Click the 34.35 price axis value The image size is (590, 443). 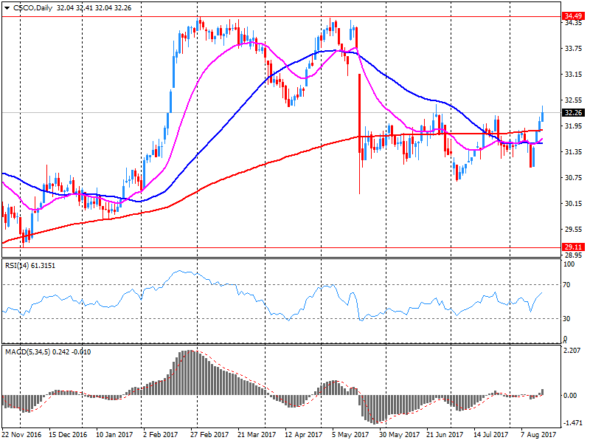574,23
